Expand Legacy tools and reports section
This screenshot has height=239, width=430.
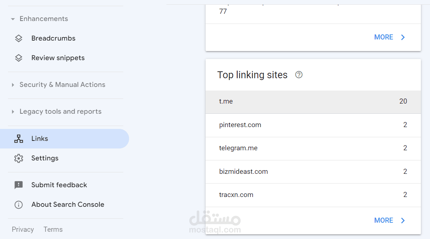coord(13,112)
